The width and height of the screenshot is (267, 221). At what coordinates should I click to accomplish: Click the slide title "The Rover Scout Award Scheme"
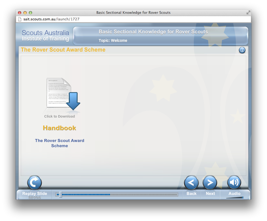coord(63,50)
